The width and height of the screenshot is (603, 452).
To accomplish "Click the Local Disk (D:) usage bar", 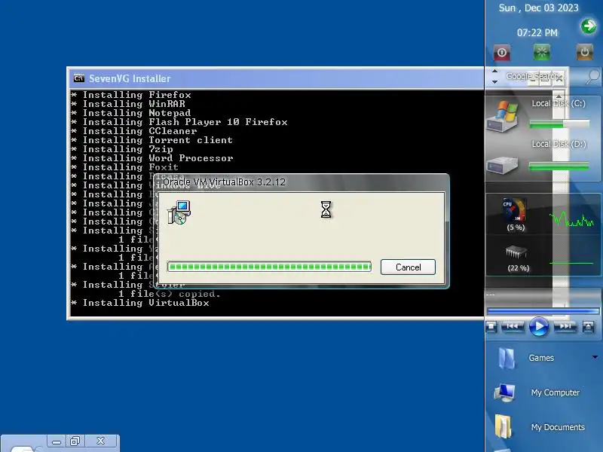I will pyautogui.click(x=559, y=166).
